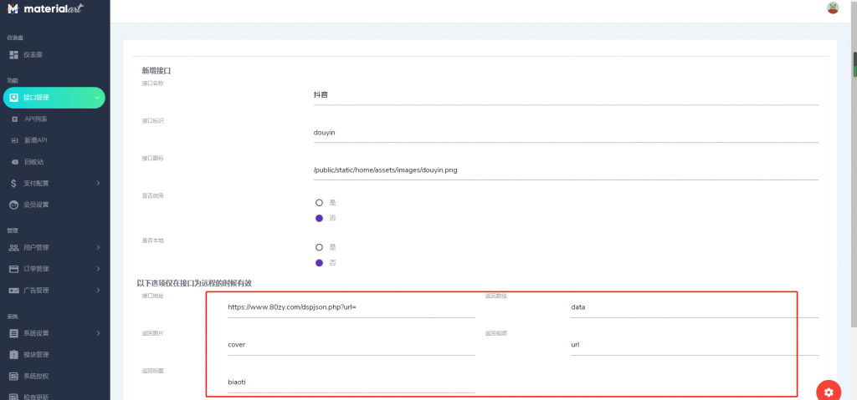Screen dimensions: 857x400
Task: Click the 订单管理 card icon
Action: (x=14, y=269)
